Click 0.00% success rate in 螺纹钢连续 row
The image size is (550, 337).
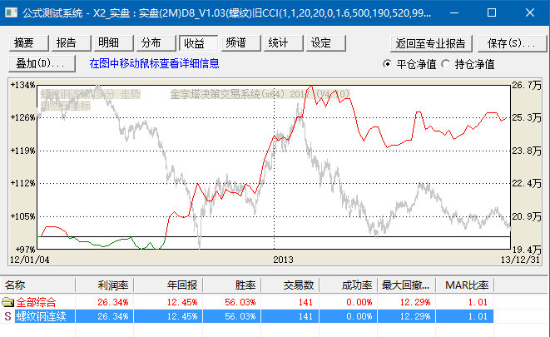[359, 316]
